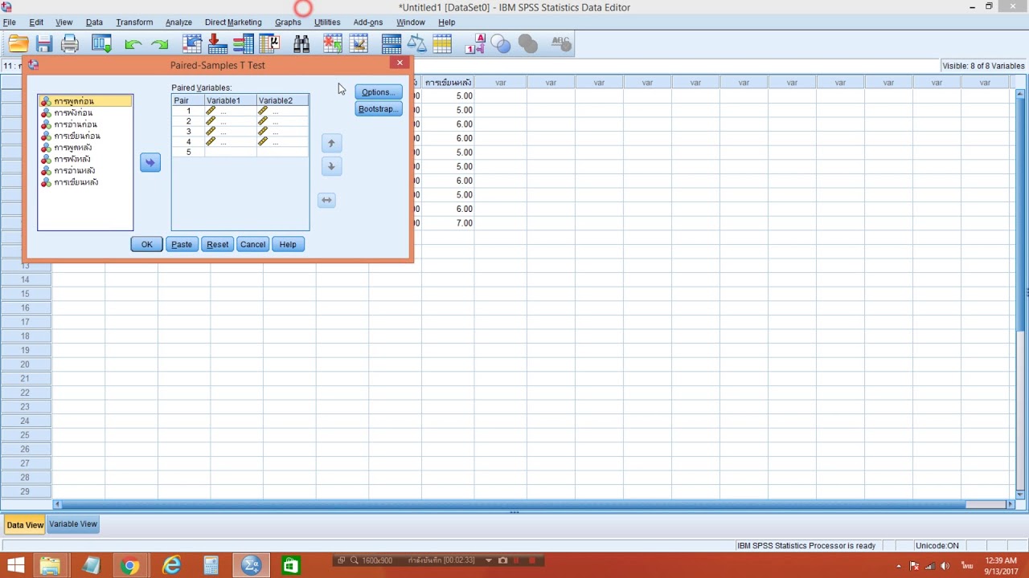The width and height of the screenshot is (1029, 578).
Task: Open the Data menu
Action: tap(94, 22)
